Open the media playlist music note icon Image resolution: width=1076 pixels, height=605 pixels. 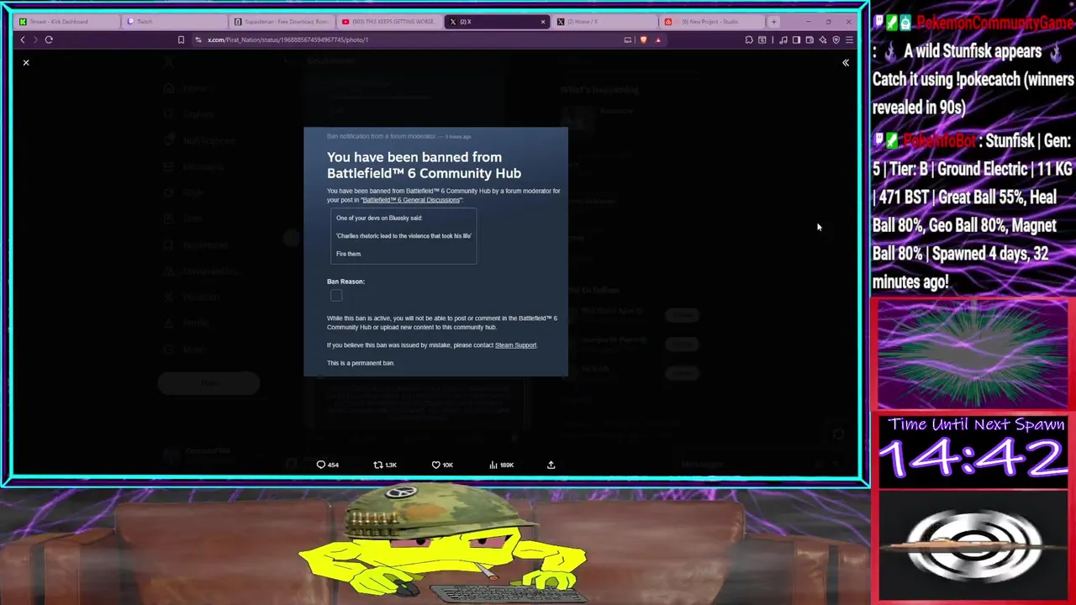(x=783, y=39)
